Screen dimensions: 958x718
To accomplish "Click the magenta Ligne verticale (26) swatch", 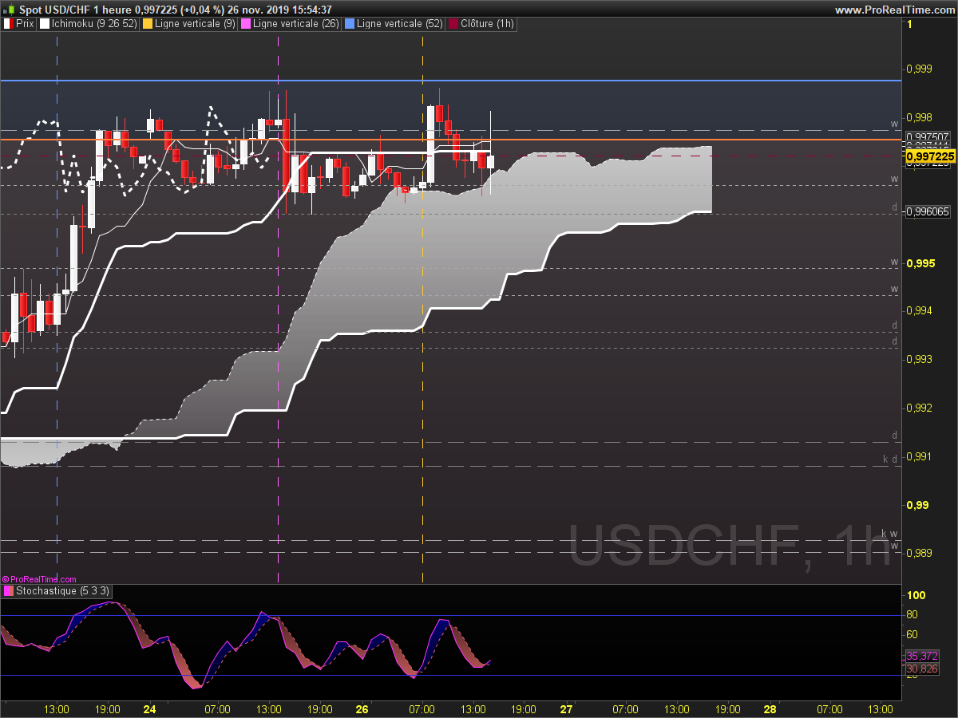I will coord(245,25).
